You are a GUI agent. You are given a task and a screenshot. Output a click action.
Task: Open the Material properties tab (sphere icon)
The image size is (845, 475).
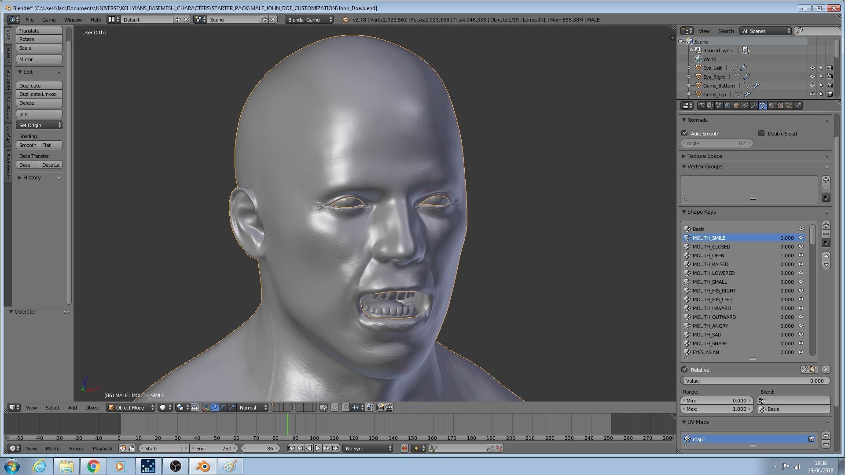tap(772, 106)
